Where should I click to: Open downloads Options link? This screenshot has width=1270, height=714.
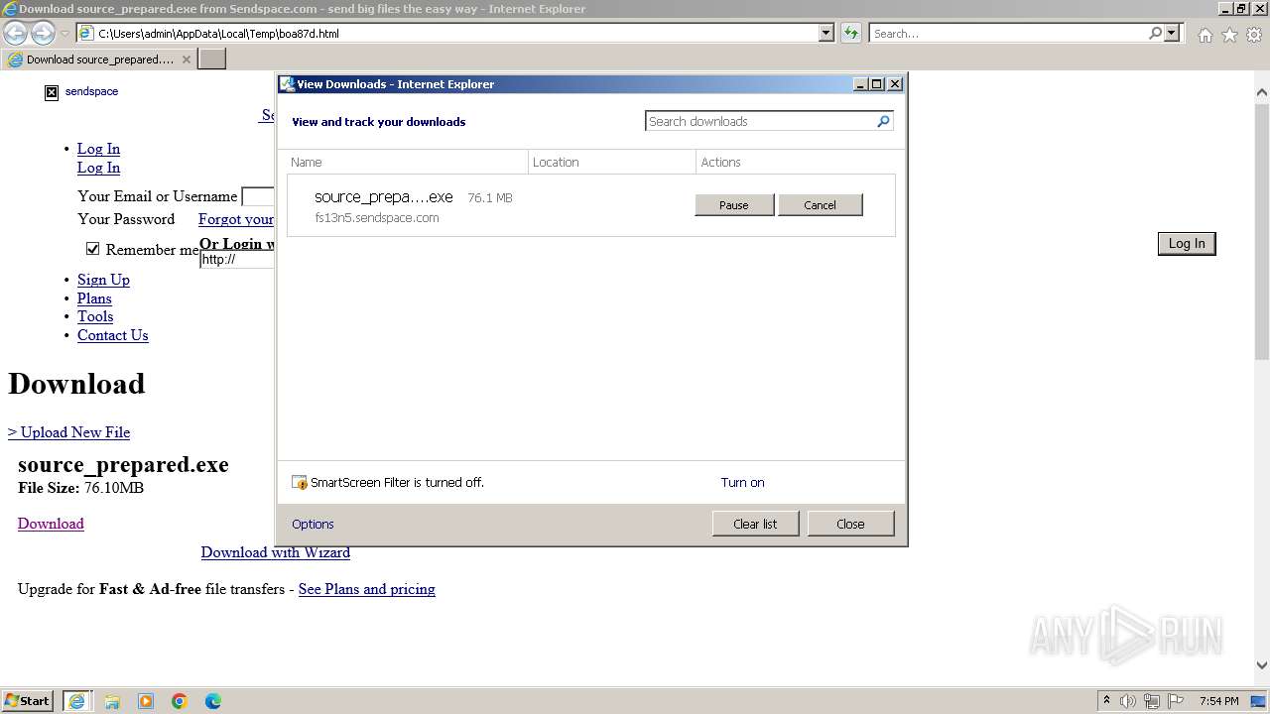(313, 524)
